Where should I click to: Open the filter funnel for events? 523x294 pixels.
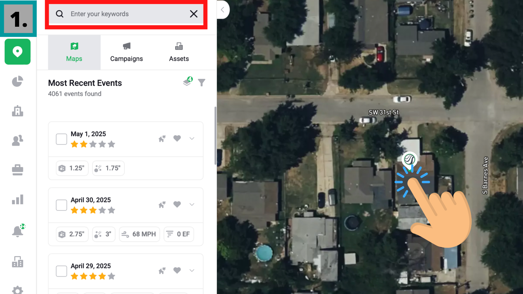click(202, 83)
